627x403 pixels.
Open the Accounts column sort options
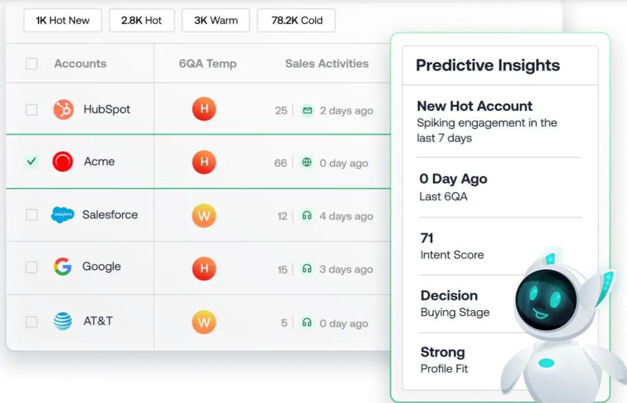[x=80, y=63]
